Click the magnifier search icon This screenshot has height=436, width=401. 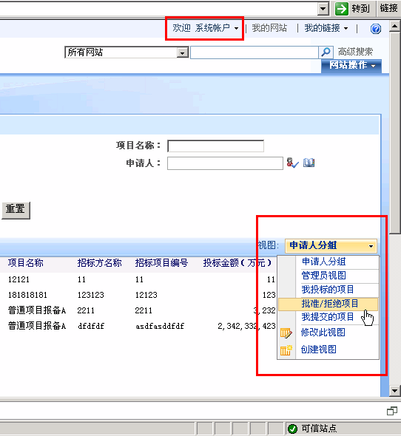coord(326,52)
